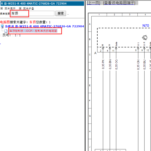Open 车顶控制板（OCP）控制单元的电路图 result
This screenshot has width=151, height=151.
33,31
